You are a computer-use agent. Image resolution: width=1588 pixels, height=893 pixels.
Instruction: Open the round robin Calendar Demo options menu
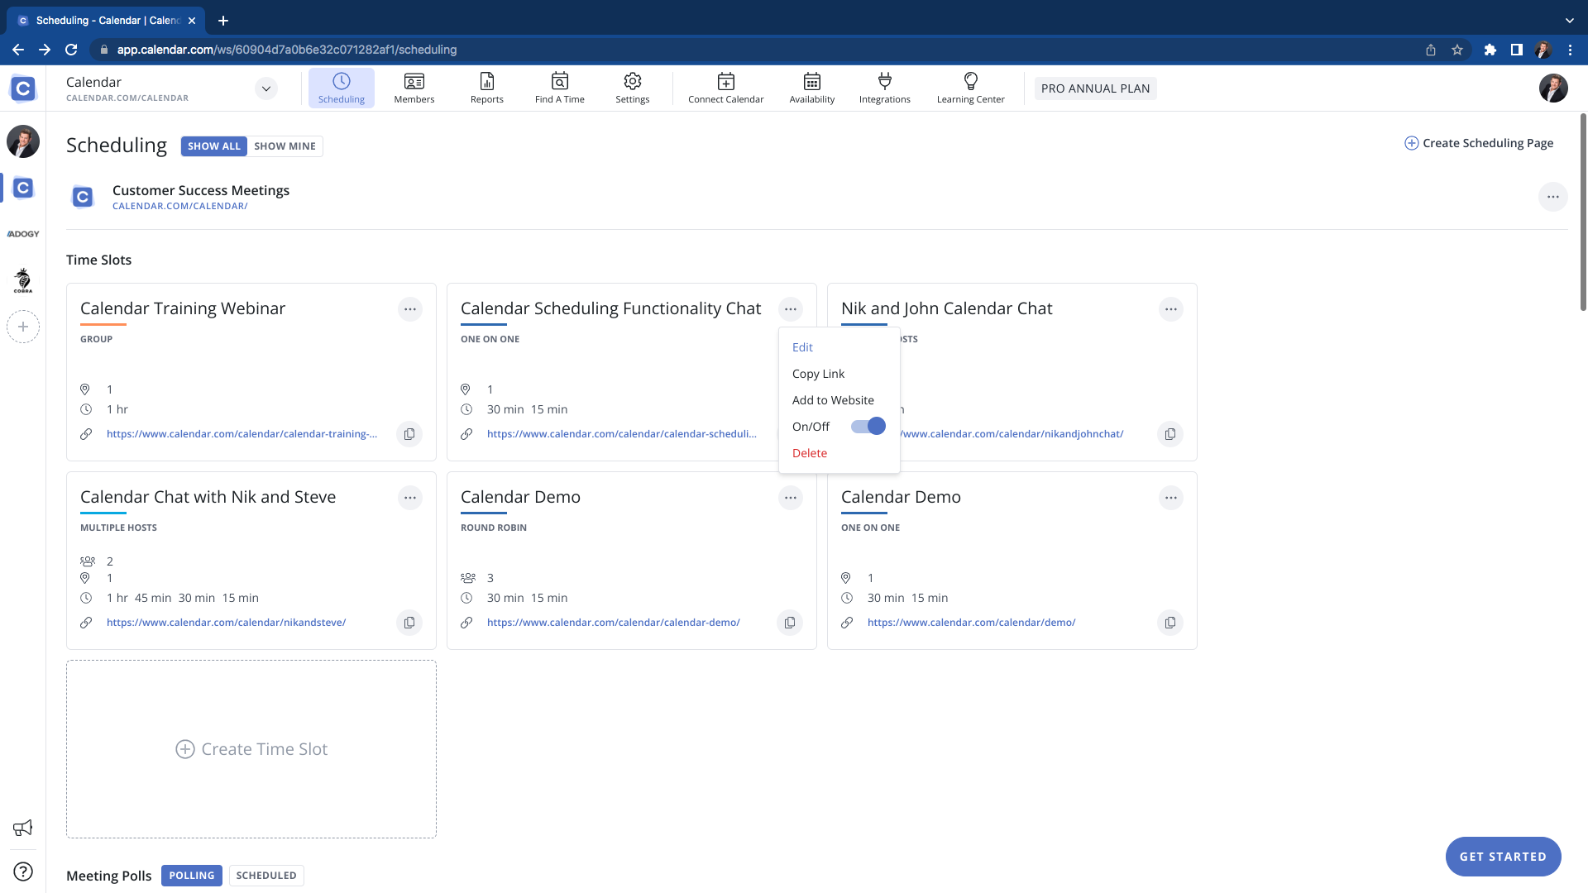[x=791, y=498]
